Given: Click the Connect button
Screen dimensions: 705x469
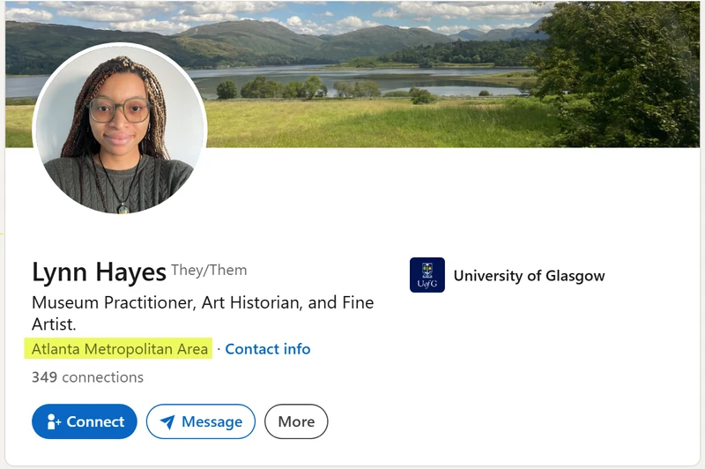Looking at the screenshot, I should tap(85, 421).
